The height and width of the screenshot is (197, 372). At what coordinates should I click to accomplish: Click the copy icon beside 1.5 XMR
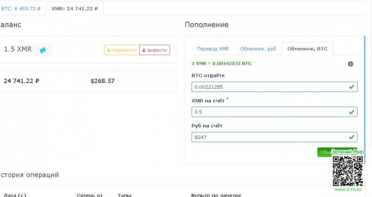click(x=43, y=50)
